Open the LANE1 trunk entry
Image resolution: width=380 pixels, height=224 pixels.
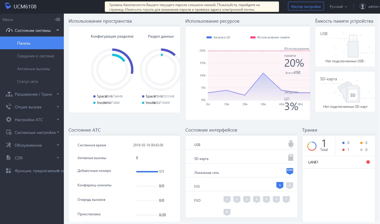pos(338,162)
